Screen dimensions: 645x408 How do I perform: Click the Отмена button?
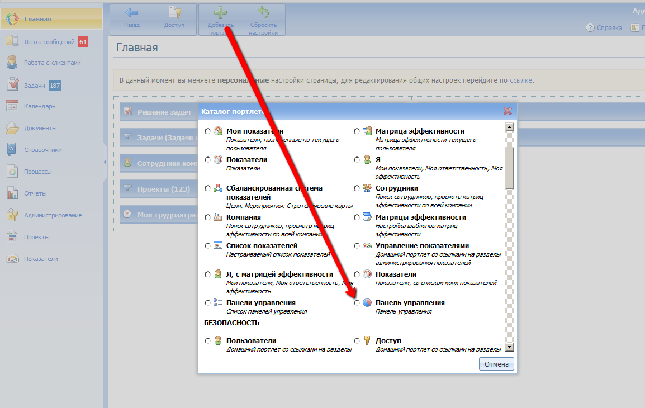click(496, 364)
